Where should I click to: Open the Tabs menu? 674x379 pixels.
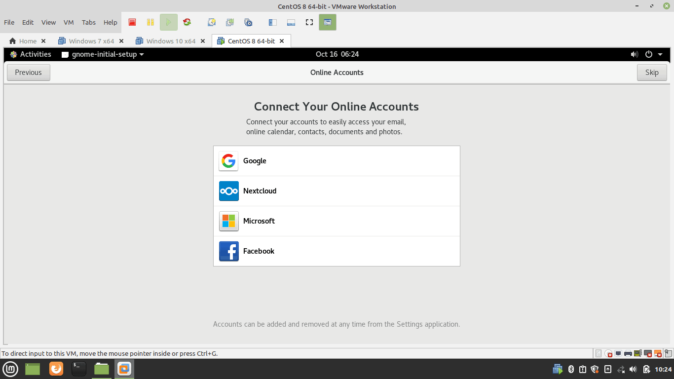89,22
